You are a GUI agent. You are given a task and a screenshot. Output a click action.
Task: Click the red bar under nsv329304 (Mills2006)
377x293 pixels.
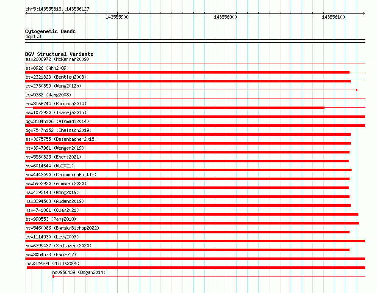tap(196, 268)
